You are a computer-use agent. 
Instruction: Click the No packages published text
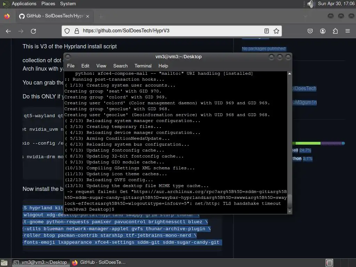[264, 49]
